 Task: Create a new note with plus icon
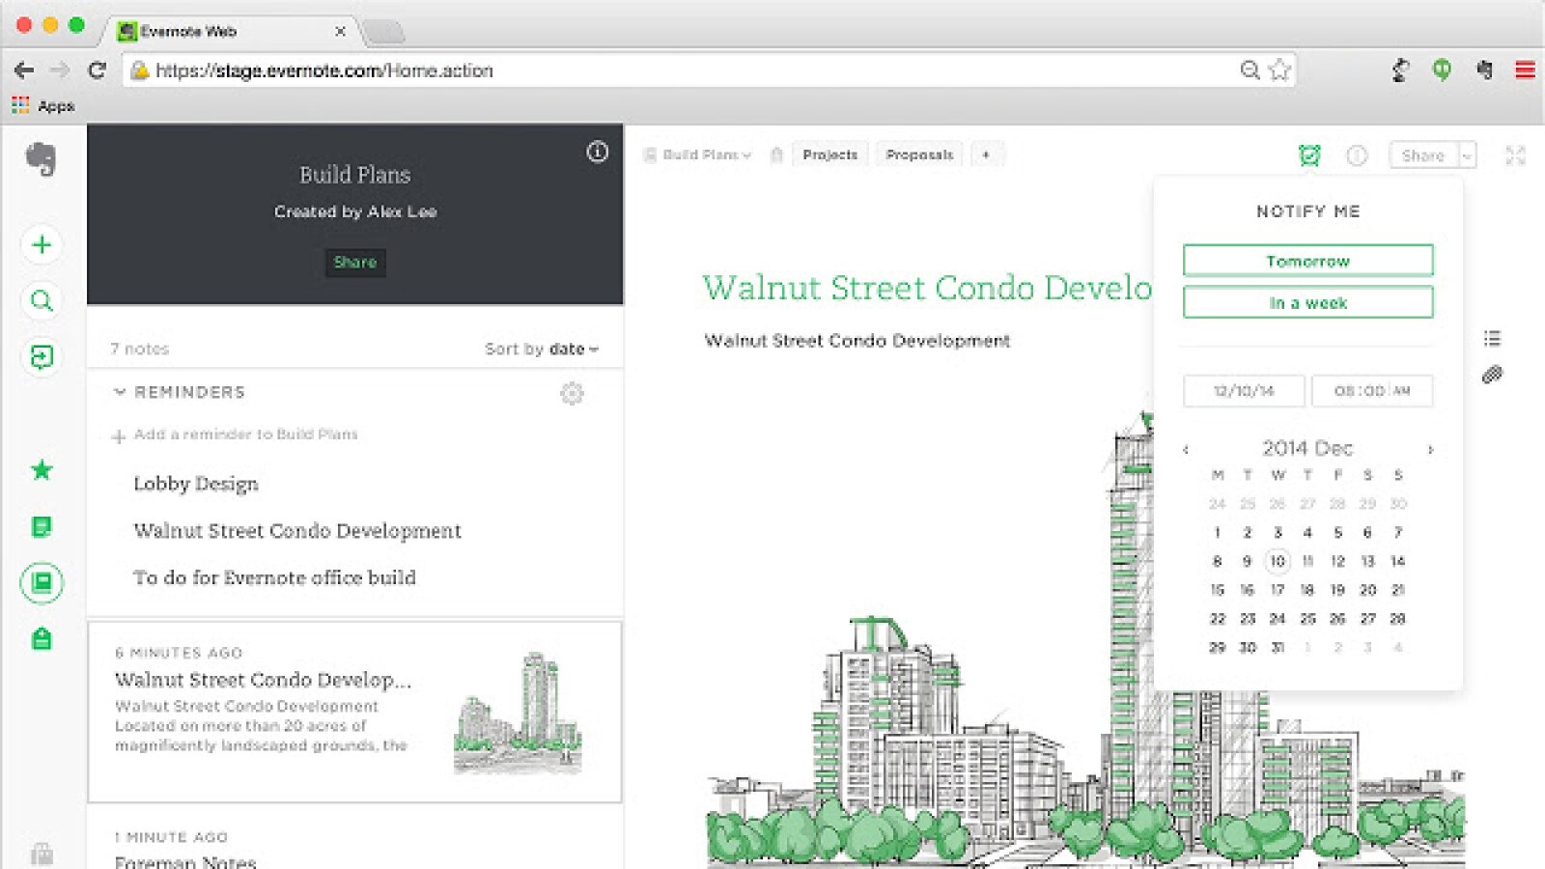point(42,244)
